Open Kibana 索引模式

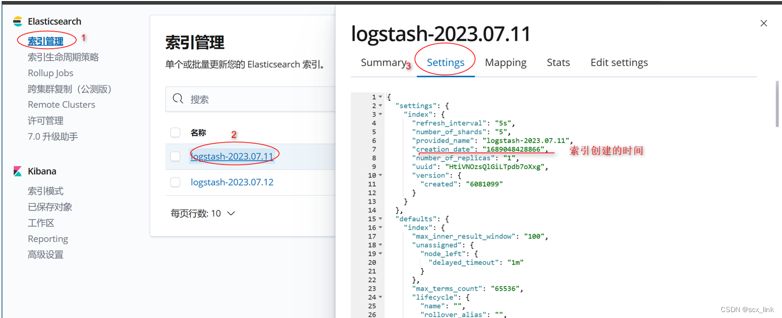coord(46,191)
